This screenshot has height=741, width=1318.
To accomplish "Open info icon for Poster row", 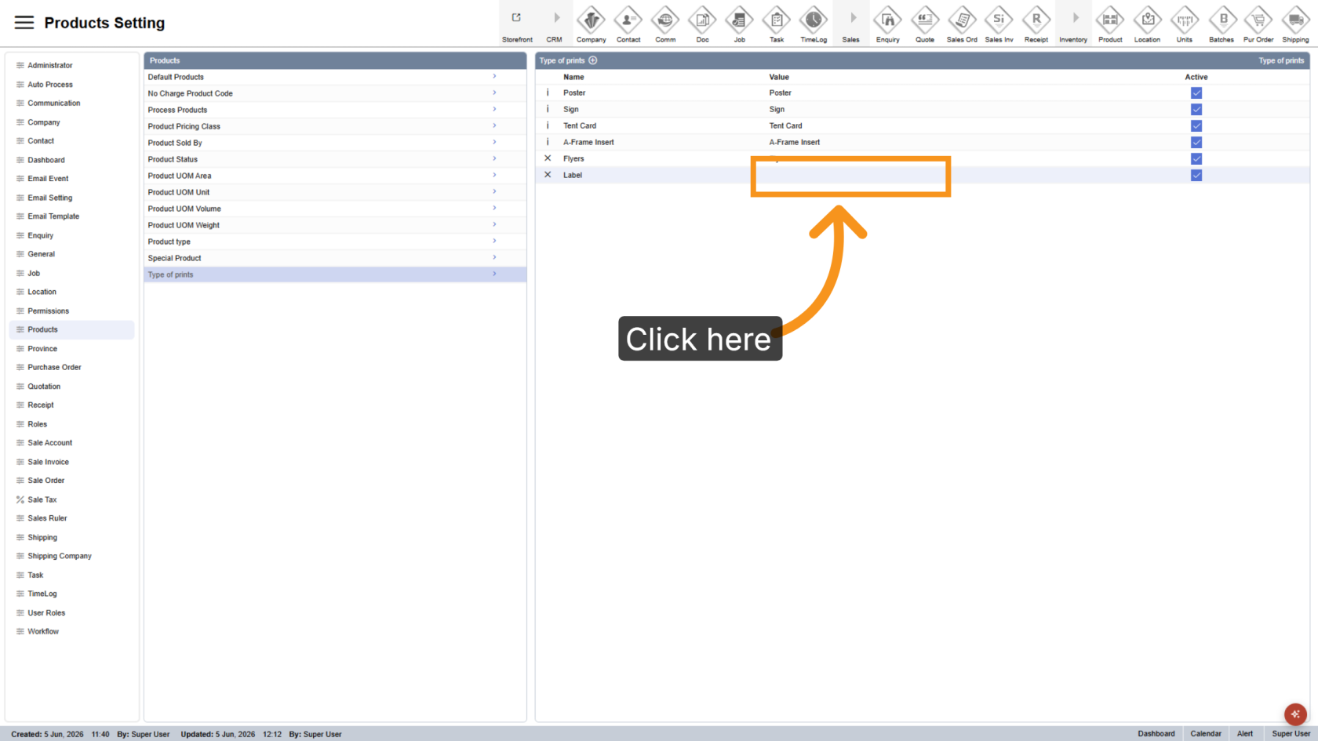I will pos(548,93).
